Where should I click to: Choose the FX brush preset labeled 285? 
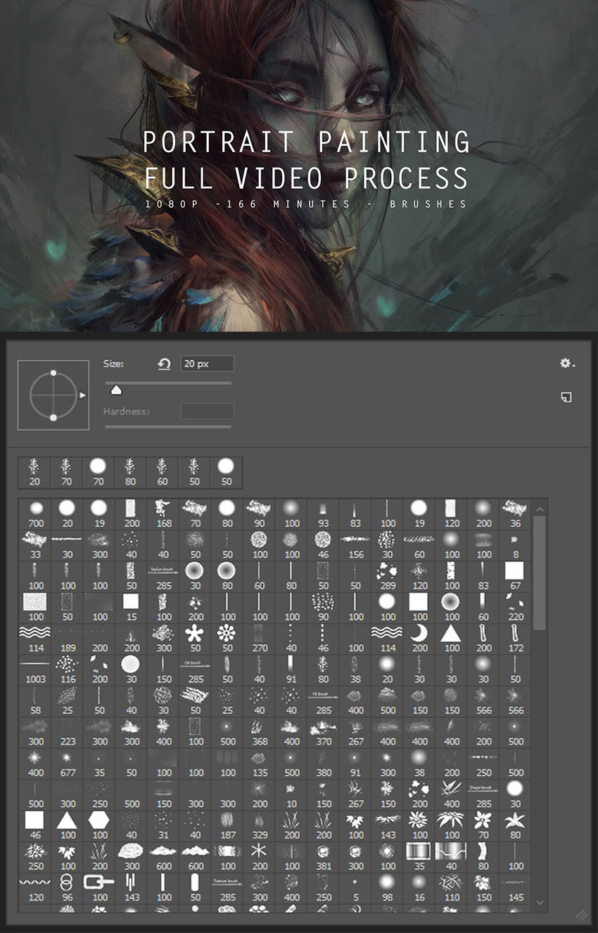coord(324,701)
